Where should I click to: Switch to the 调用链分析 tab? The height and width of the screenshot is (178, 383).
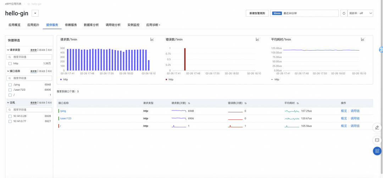click(113, 25)
